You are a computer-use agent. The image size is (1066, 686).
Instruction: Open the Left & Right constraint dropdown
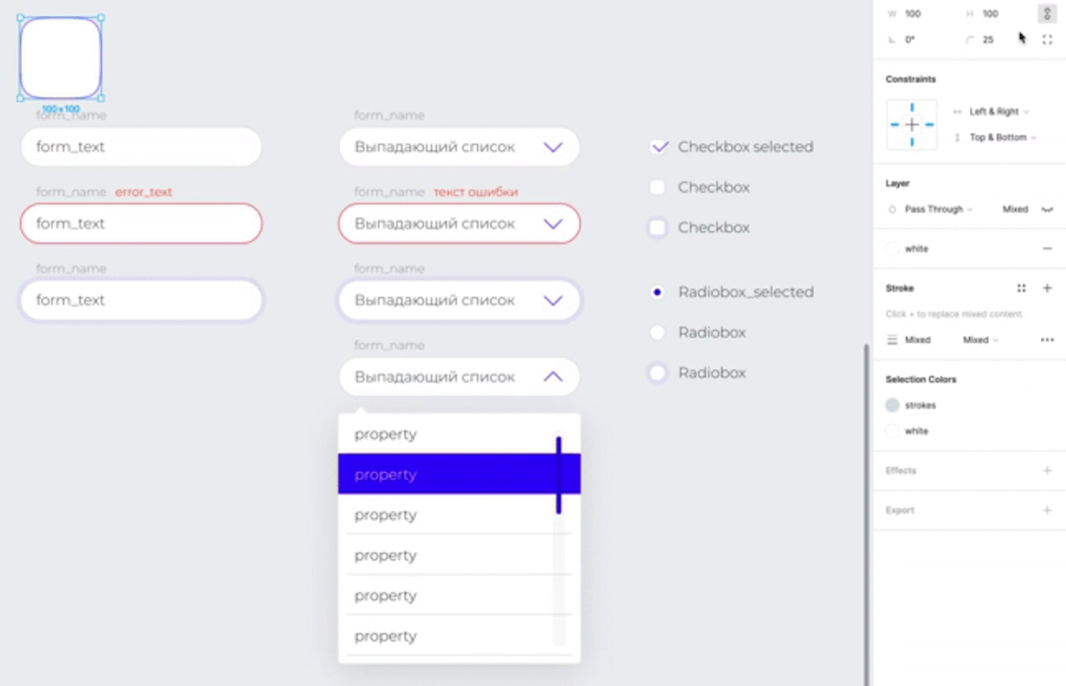999,112
